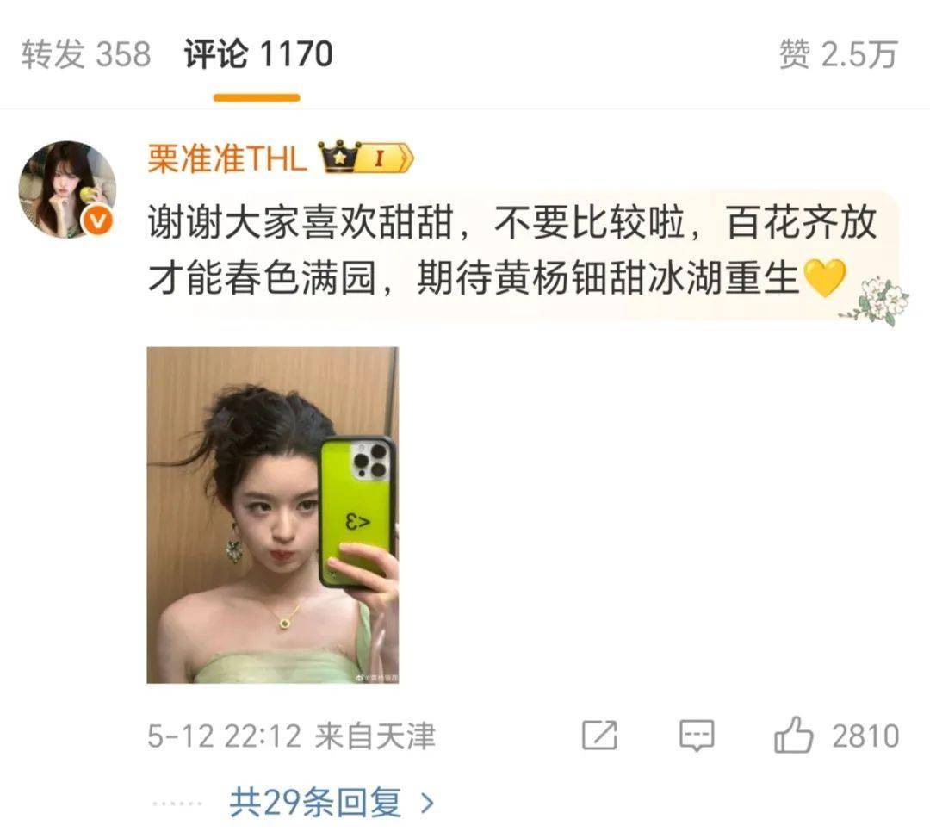Tap the comment text starting 谢谢大家喜欢甜甜

click(x=512, y=251)
